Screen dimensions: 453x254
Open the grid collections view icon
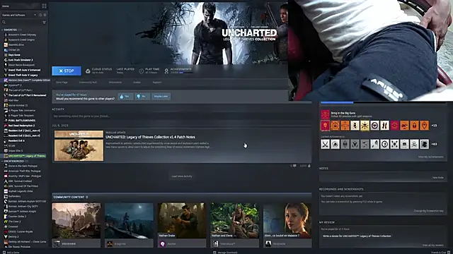[x=44, y=6]
